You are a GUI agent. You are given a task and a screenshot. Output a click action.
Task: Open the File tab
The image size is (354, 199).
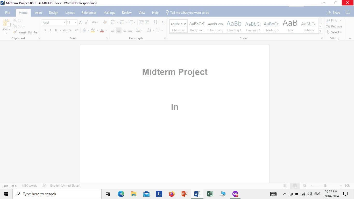(x=8, y=13)
